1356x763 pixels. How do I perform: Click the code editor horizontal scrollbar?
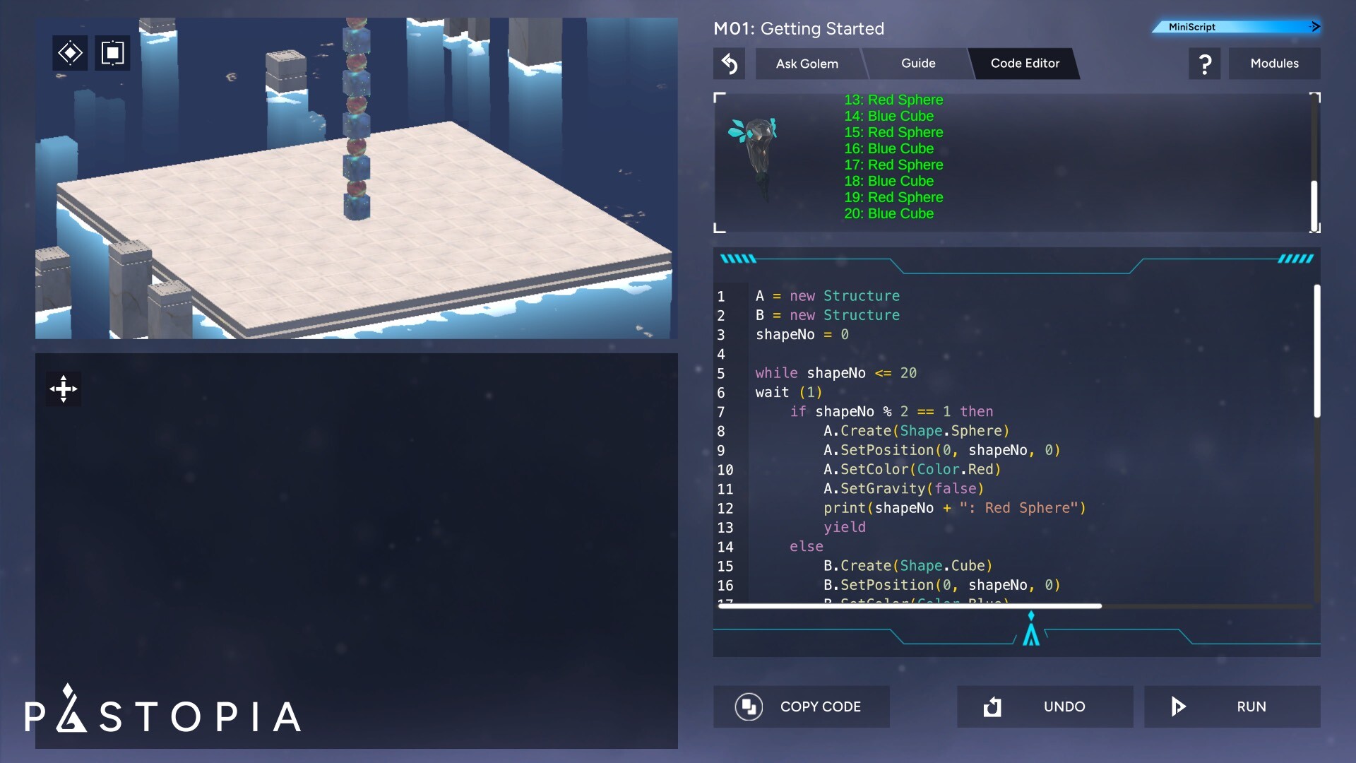click(x=910, y=606)
